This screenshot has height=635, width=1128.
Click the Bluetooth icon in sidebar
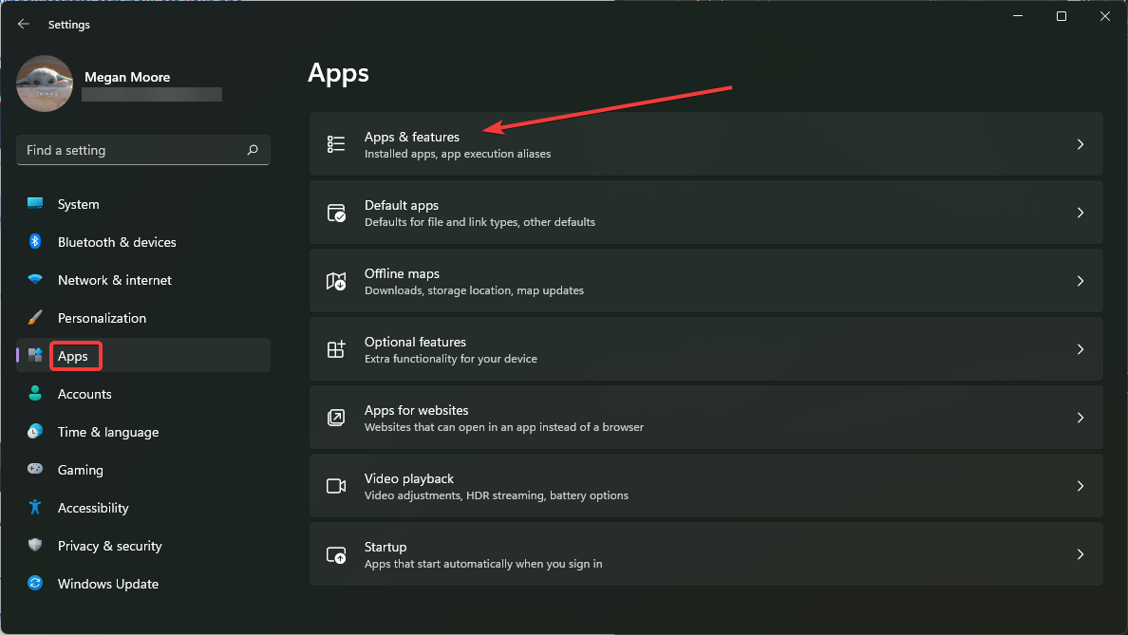coord(34,242)
